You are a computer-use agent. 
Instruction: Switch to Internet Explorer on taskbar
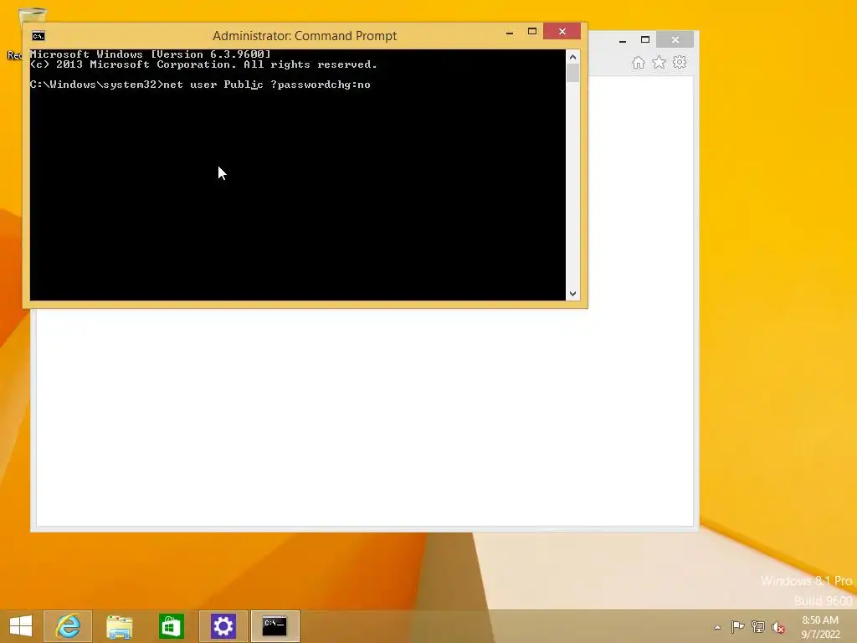point(68,626)
